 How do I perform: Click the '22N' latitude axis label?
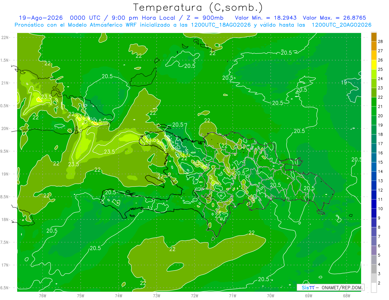[x=5, y=38]
